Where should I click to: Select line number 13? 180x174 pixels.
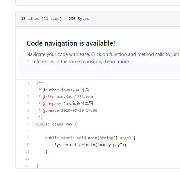click(x=27, y=165)
